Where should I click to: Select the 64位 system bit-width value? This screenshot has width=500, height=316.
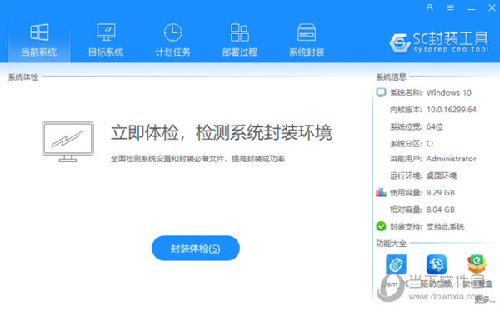[435, 126]
